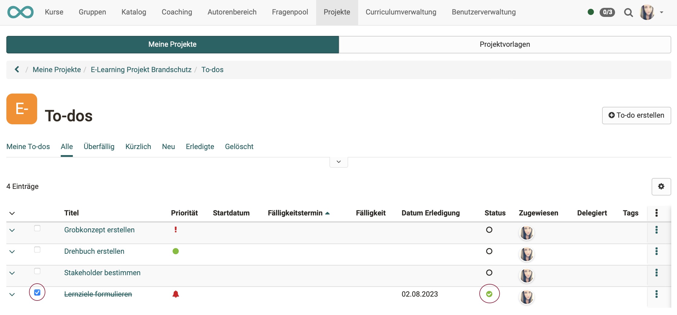Open the three-dot menu for Drehbuch erstellen

[656, 251]
